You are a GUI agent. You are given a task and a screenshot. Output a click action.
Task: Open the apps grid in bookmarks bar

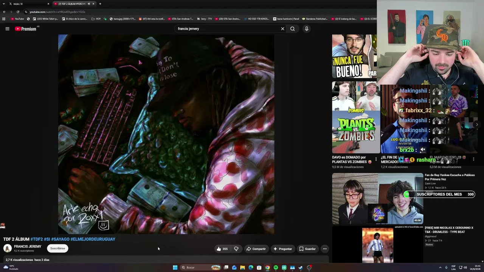[x=4, y=19]
